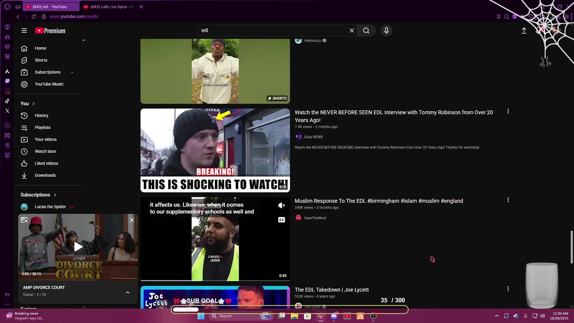Screen dimensions: 574x323
Task: Open Microsoft Store from the taskbar
Action: (308, 316)
